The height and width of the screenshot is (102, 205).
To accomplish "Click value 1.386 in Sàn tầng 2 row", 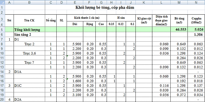I will 196,35.
